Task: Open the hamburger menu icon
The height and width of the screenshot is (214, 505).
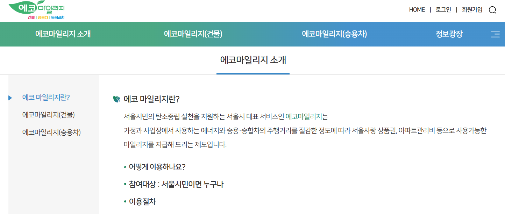Action: coord(495,34)
